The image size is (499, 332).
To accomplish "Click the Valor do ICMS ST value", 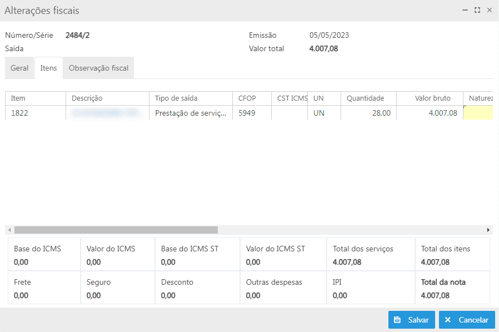I will tap(253, 262).
